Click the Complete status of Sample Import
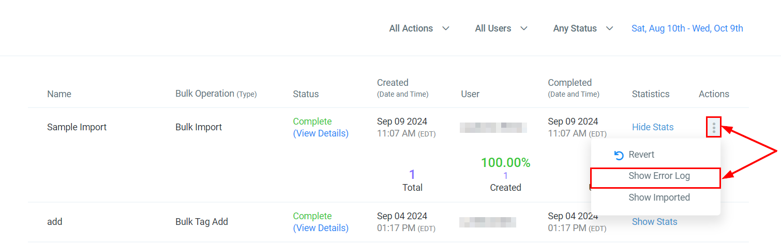This screenshot has width=781, height=243. point(312,121)
